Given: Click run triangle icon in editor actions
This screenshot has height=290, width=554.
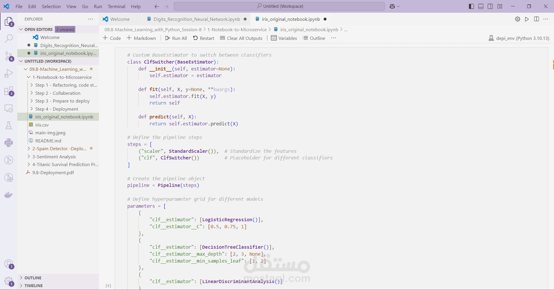Looking at the screenshot, I should click(x=527, y=19).
